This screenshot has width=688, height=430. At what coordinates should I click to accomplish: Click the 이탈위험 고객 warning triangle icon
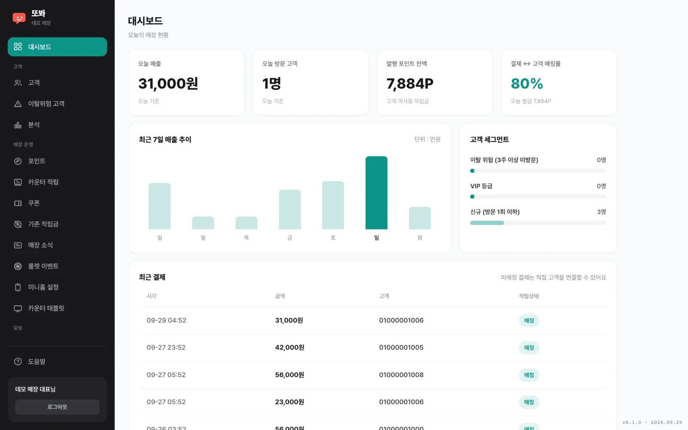(18, 104)
